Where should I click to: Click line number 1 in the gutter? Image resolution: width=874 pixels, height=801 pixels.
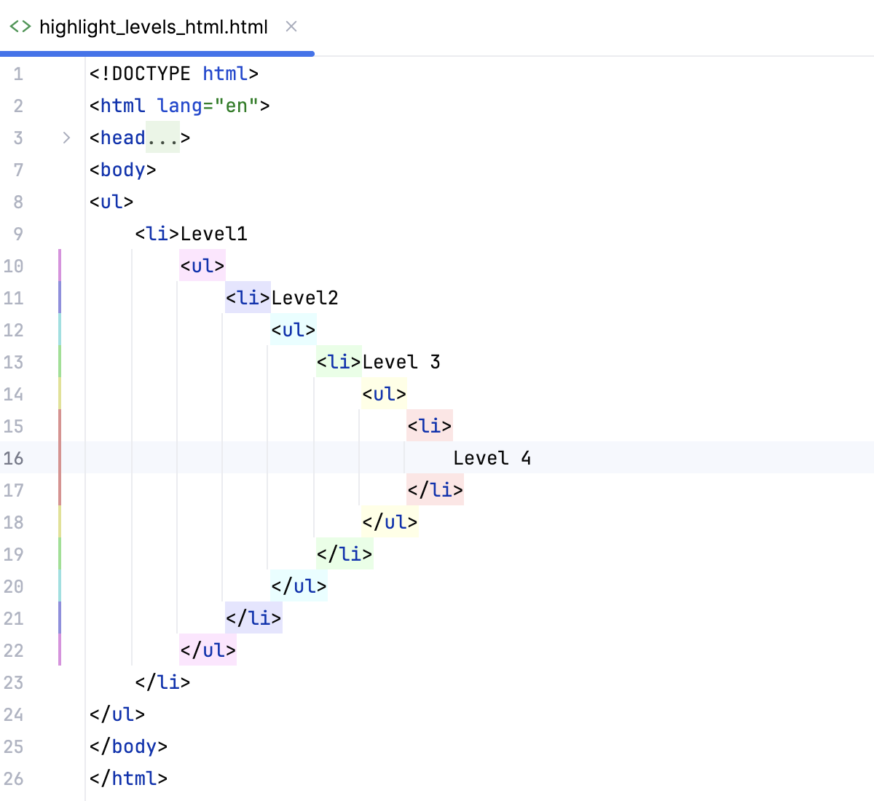(x=18, y=74)
